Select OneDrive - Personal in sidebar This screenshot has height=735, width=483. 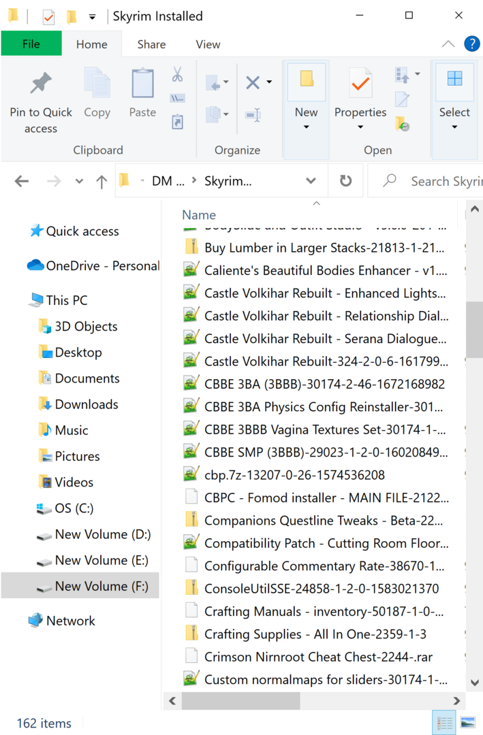click(x=94, y=266)
